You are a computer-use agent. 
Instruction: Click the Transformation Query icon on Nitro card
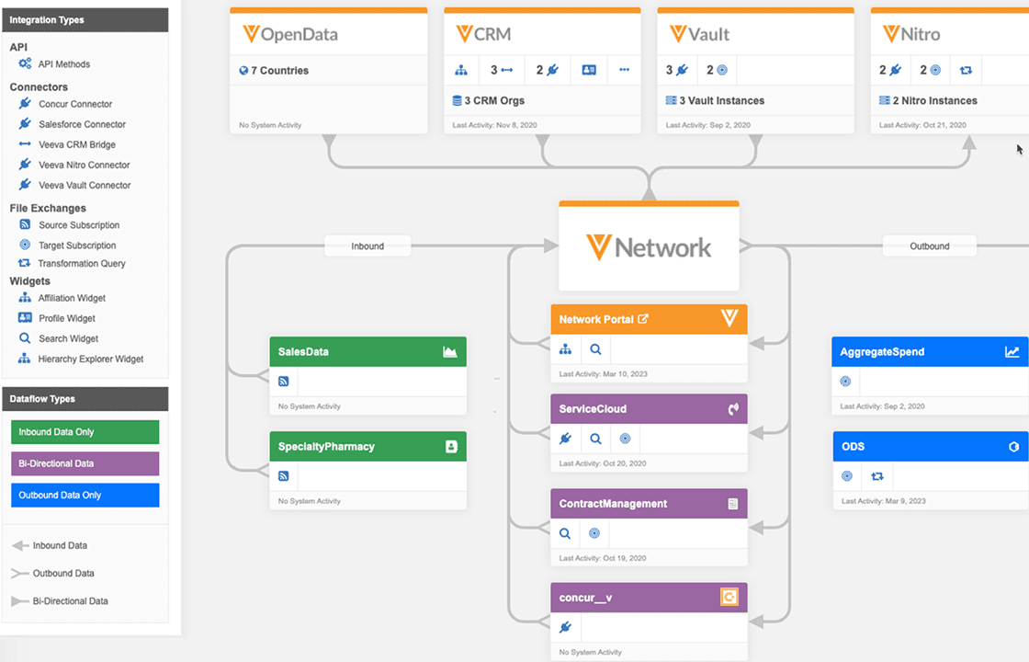pos(965,70)
